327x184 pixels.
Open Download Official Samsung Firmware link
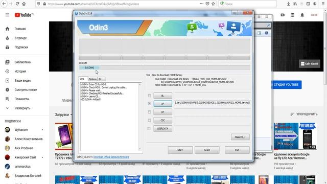click(111, 157)
